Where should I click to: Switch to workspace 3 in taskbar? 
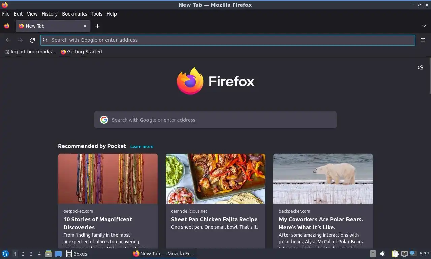click(x=31, y=254)
